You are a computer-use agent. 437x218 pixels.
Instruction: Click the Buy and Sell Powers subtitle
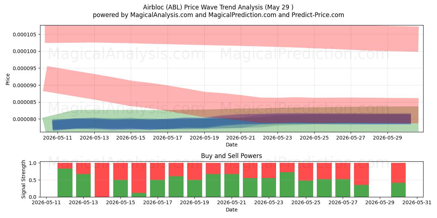pyautogui.click(x=231, y=156)
